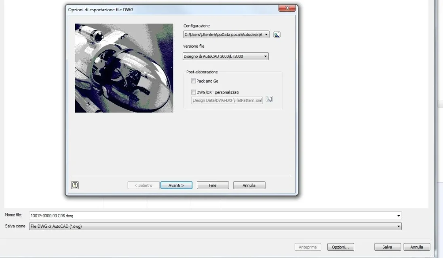
Task: Click the FlatPattern.xml path field
Action: pos(227,100)
